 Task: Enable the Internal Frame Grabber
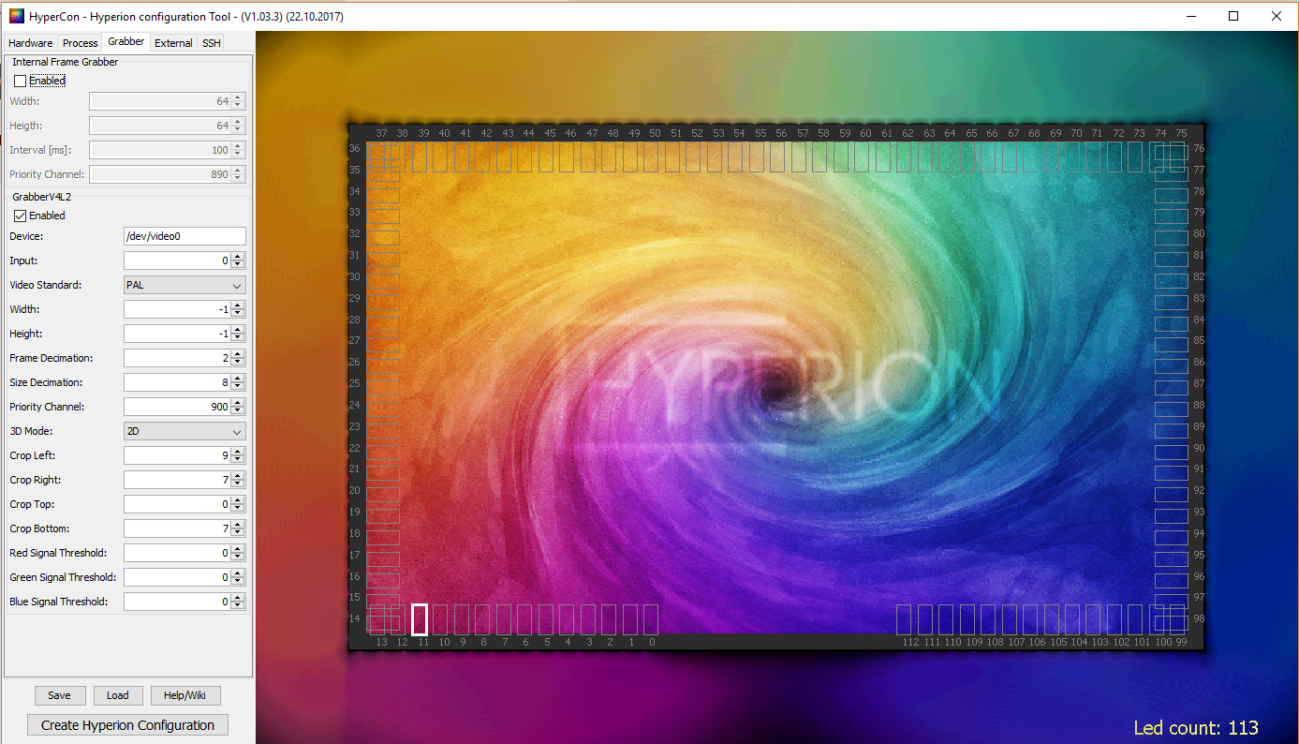point(21,81)
